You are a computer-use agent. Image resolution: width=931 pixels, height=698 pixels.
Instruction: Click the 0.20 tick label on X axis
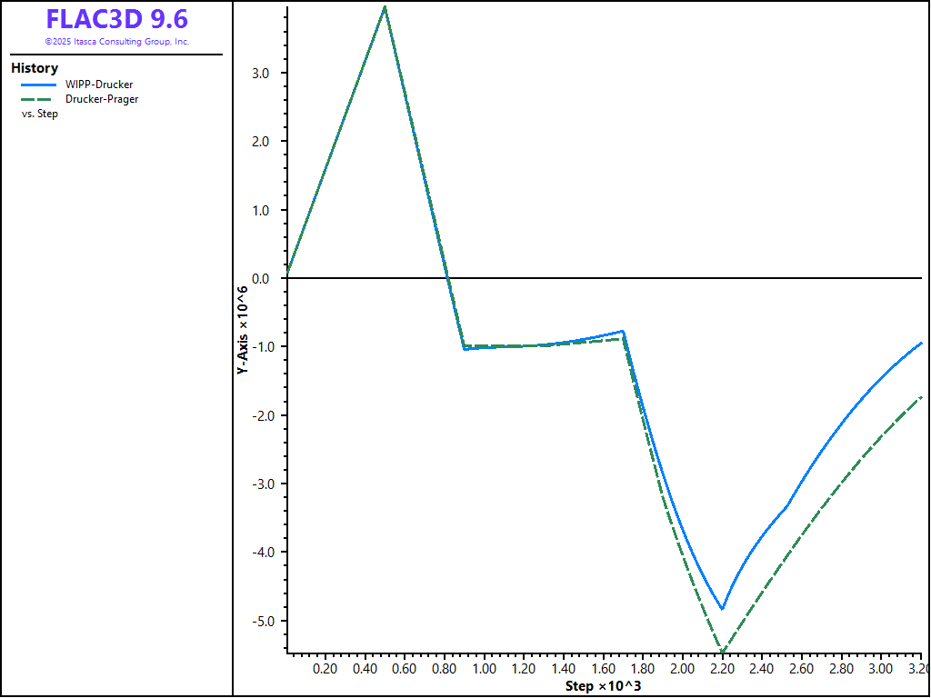click(325, 668)
